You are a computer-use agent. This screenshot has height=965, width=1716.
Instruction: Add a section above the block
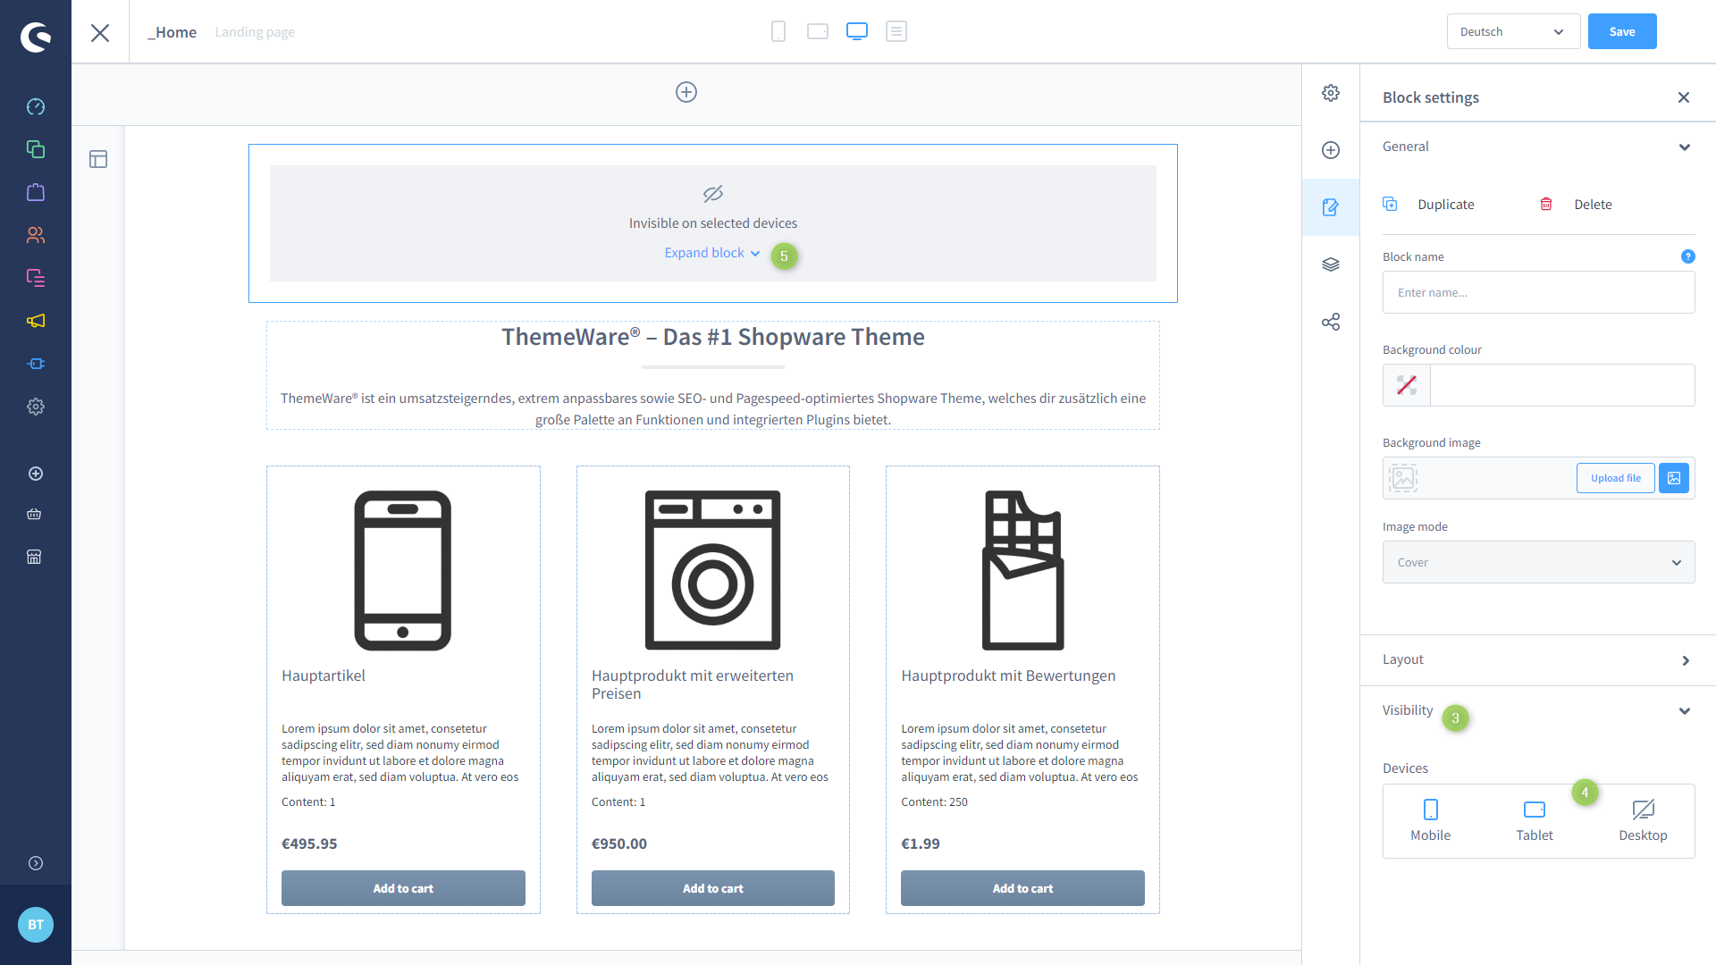(x=686, y=92)
